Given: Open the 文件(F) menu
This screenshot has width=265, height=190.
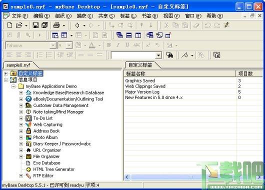Looking at the screenshot, I should tap(20, 16).
